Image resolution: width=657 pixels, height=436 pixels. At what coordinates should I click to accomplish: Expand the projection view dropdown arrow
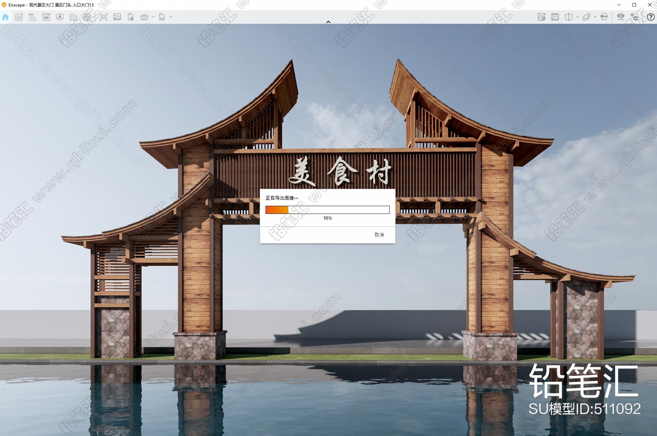click(577, 17)
